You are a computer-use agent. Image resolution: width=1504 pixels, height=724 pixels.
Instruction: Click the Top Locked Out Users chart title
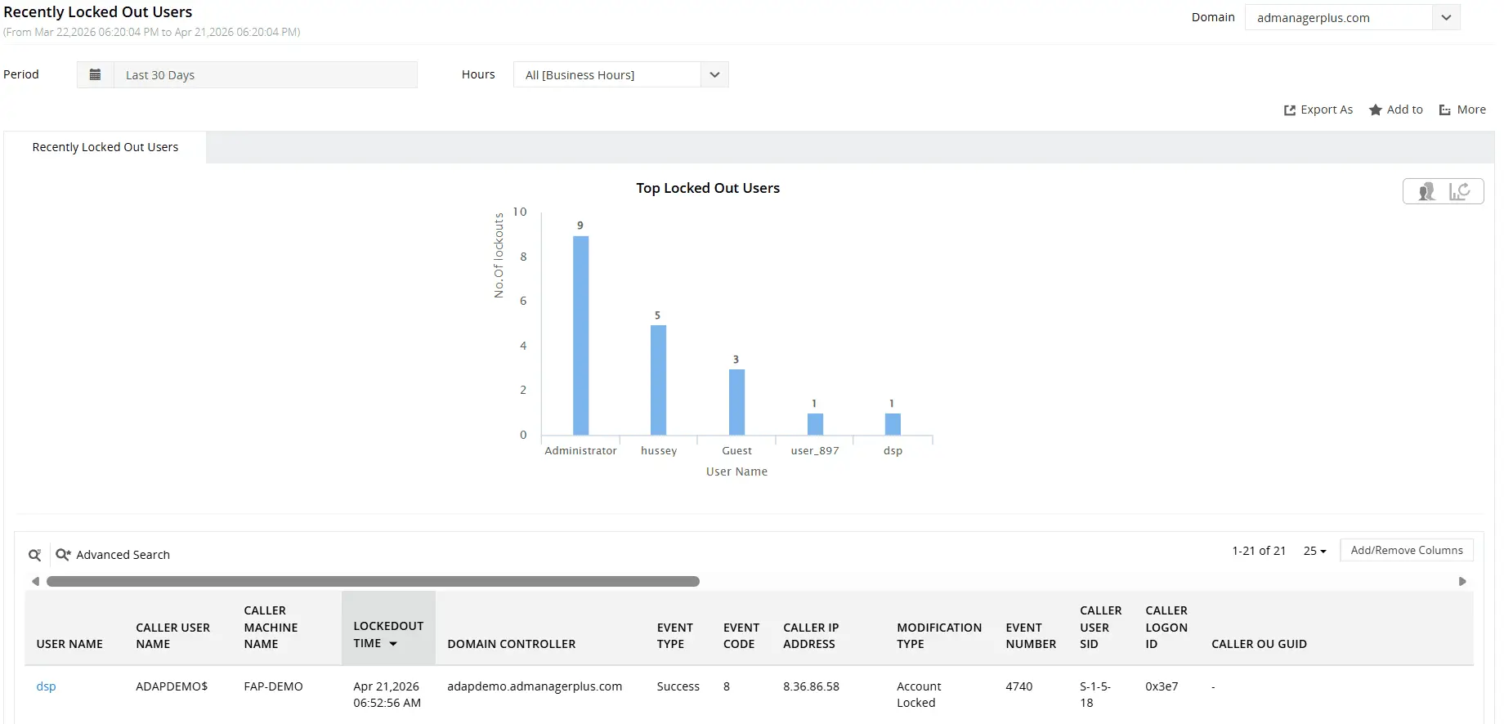(x=708, y=188)
